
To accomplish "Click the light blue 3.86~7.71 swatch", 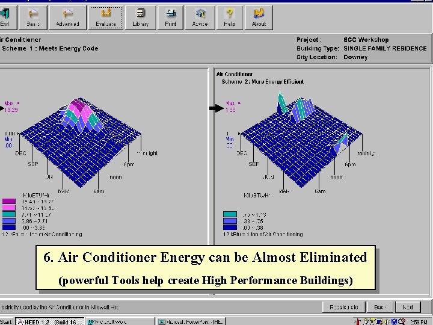I will (9, 221).
